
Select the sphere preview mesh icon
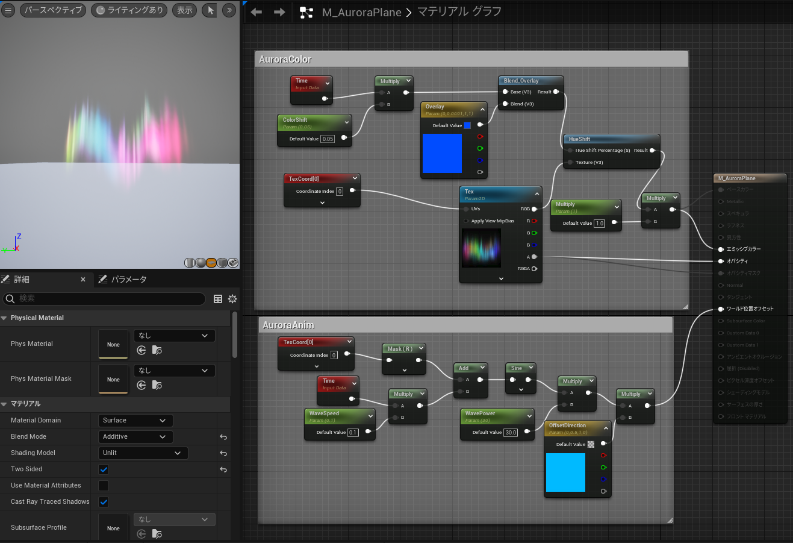(x=200, y=263)
